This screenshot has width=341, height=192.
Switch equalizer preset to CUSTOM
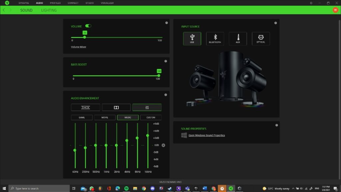click(x=151, y=117)
